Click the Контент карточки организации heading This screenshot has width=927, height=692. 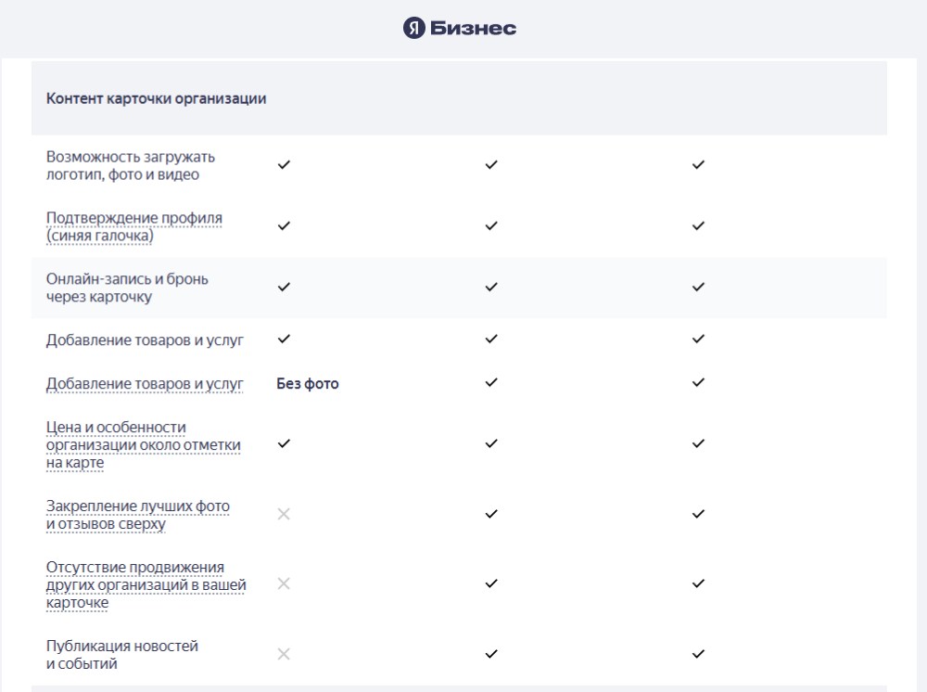pos(156,98)
